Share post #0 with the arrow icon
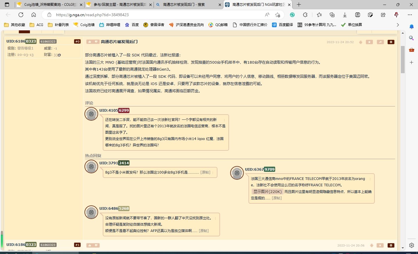418x254 pixels. coord(380,42)
